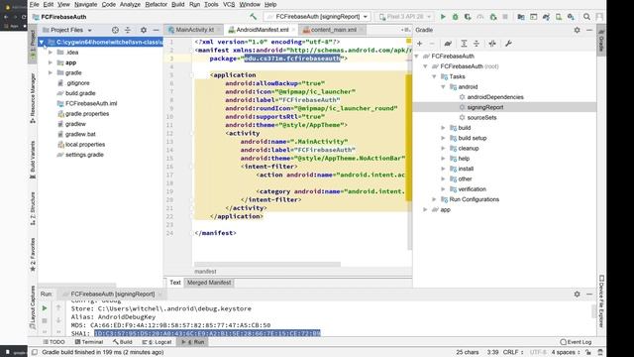
Task: Switch to content_main.xml tab
Action: click(x=333, y=30)
